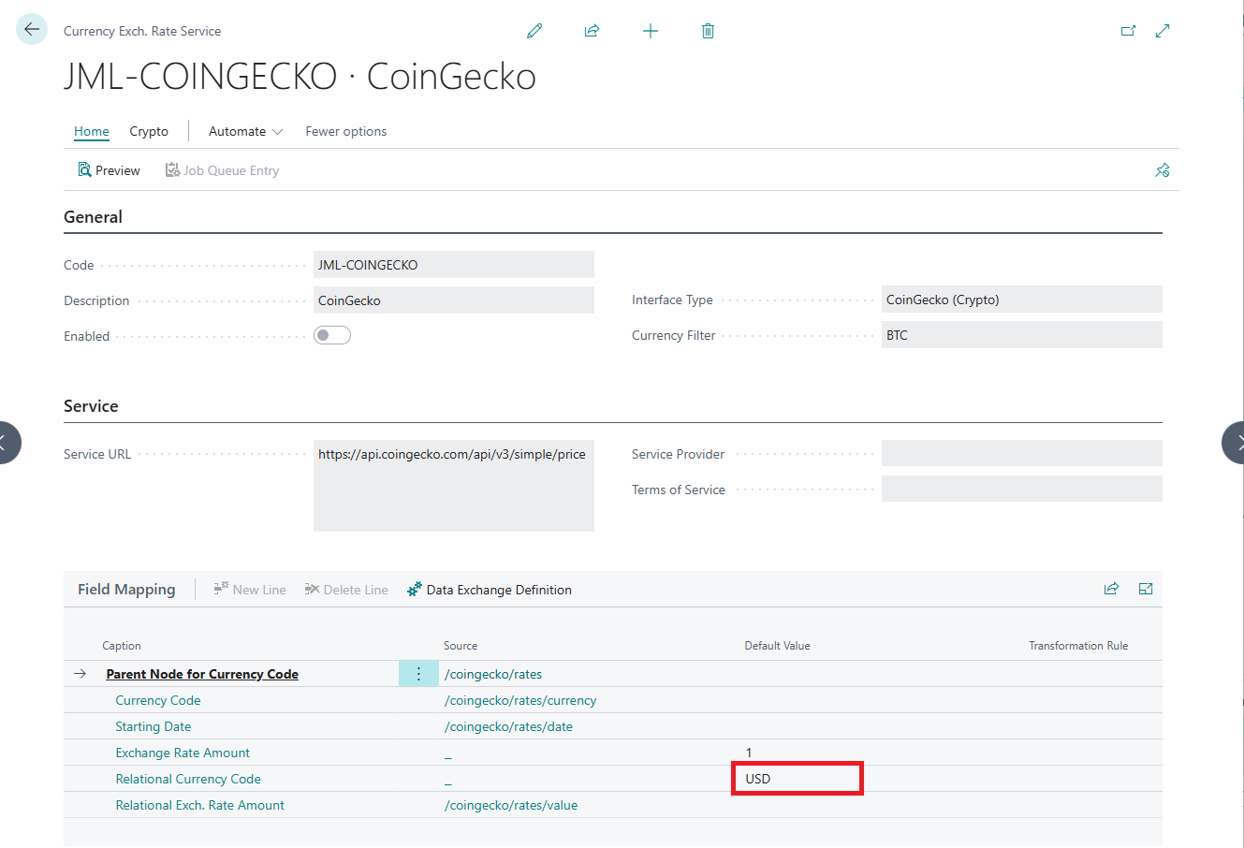Maximize the Field Mapping part

pos(1146,589)
